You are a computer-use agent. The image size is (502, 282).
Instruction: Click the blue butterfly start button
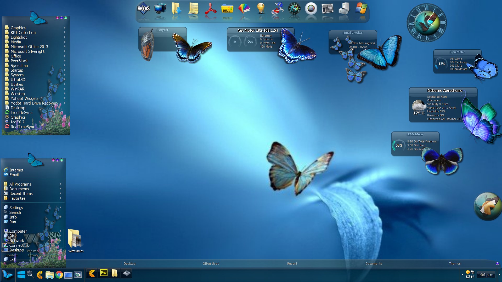7,275
